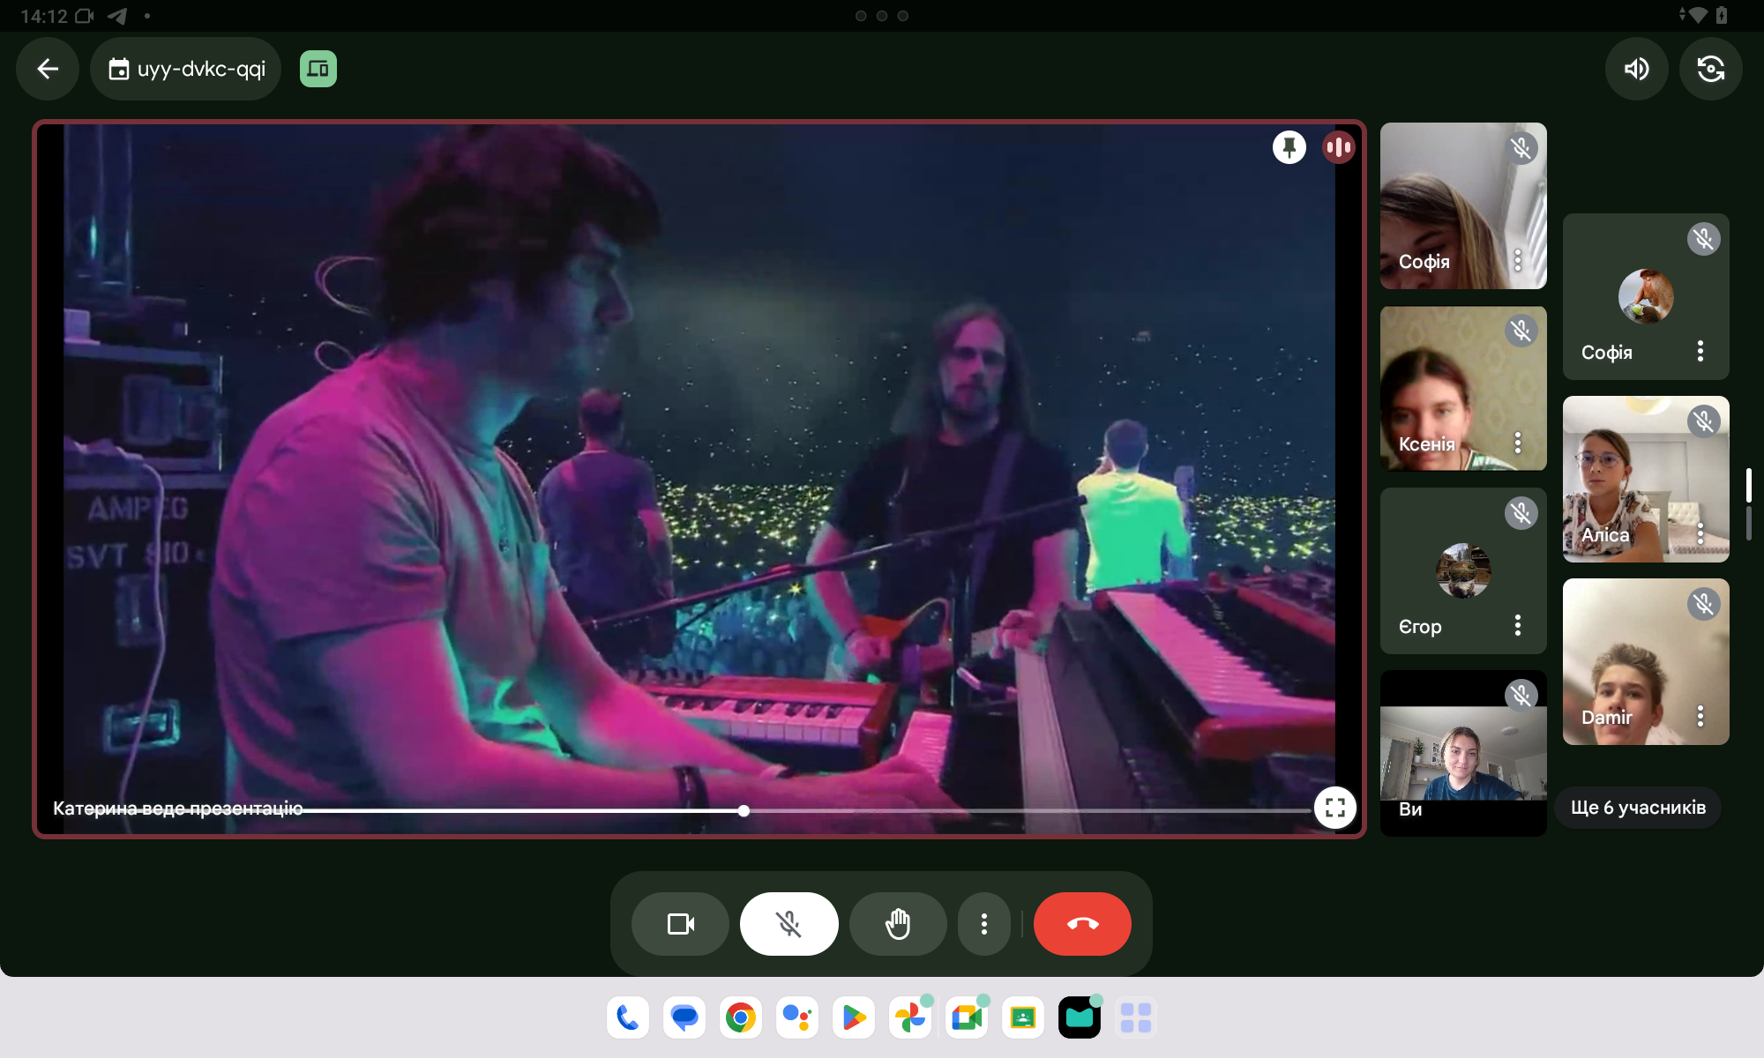Open Chrome from the taskbar
This screenshot has height=1058, width=1764.
[x=741, y=1018]
